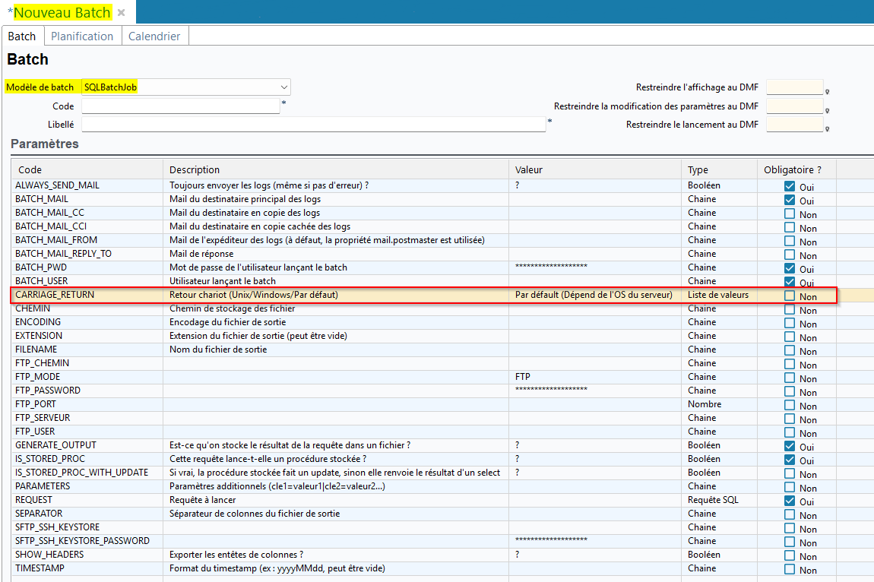Screen dimensions: 874x582
Task: Check Obligatoire for BATCH_MAIL_CC
Action: pyautogui.click(x=790, y=214)
